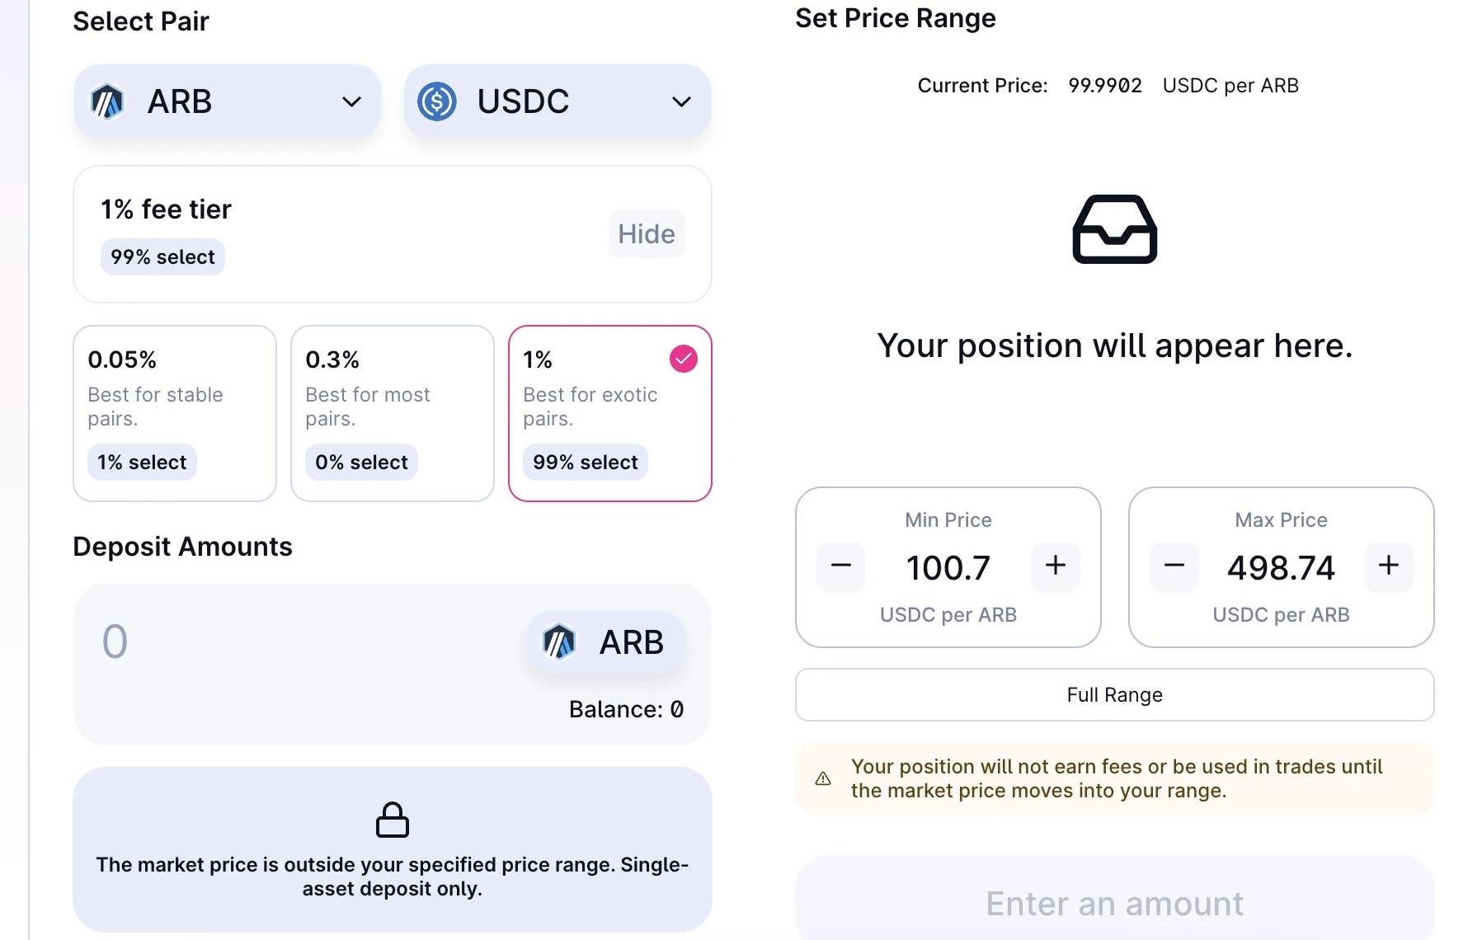Select the 0.3% fee tier card
Screen dimensions: 1468x940
(x=393, y=412)
